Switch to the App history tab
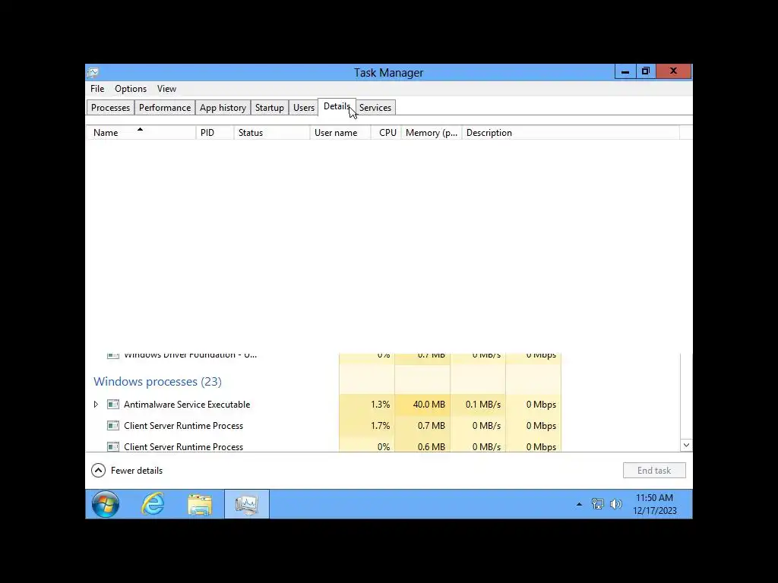 (x=223, y=108)
